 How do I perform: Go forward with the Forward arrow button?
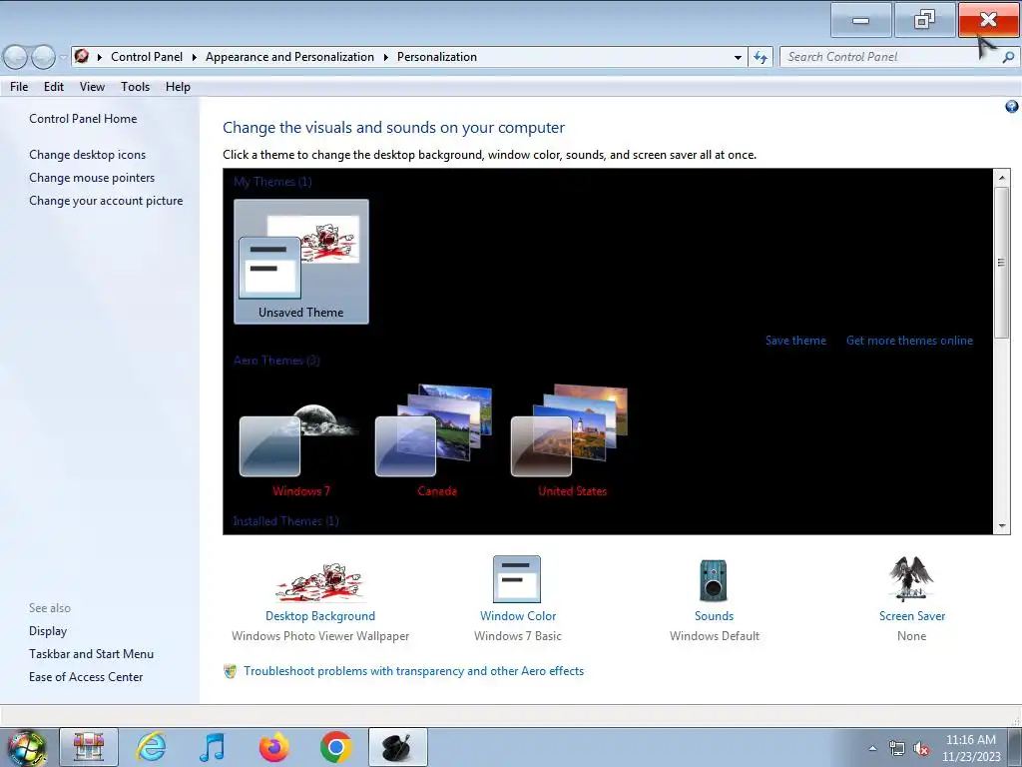point(43,57)
